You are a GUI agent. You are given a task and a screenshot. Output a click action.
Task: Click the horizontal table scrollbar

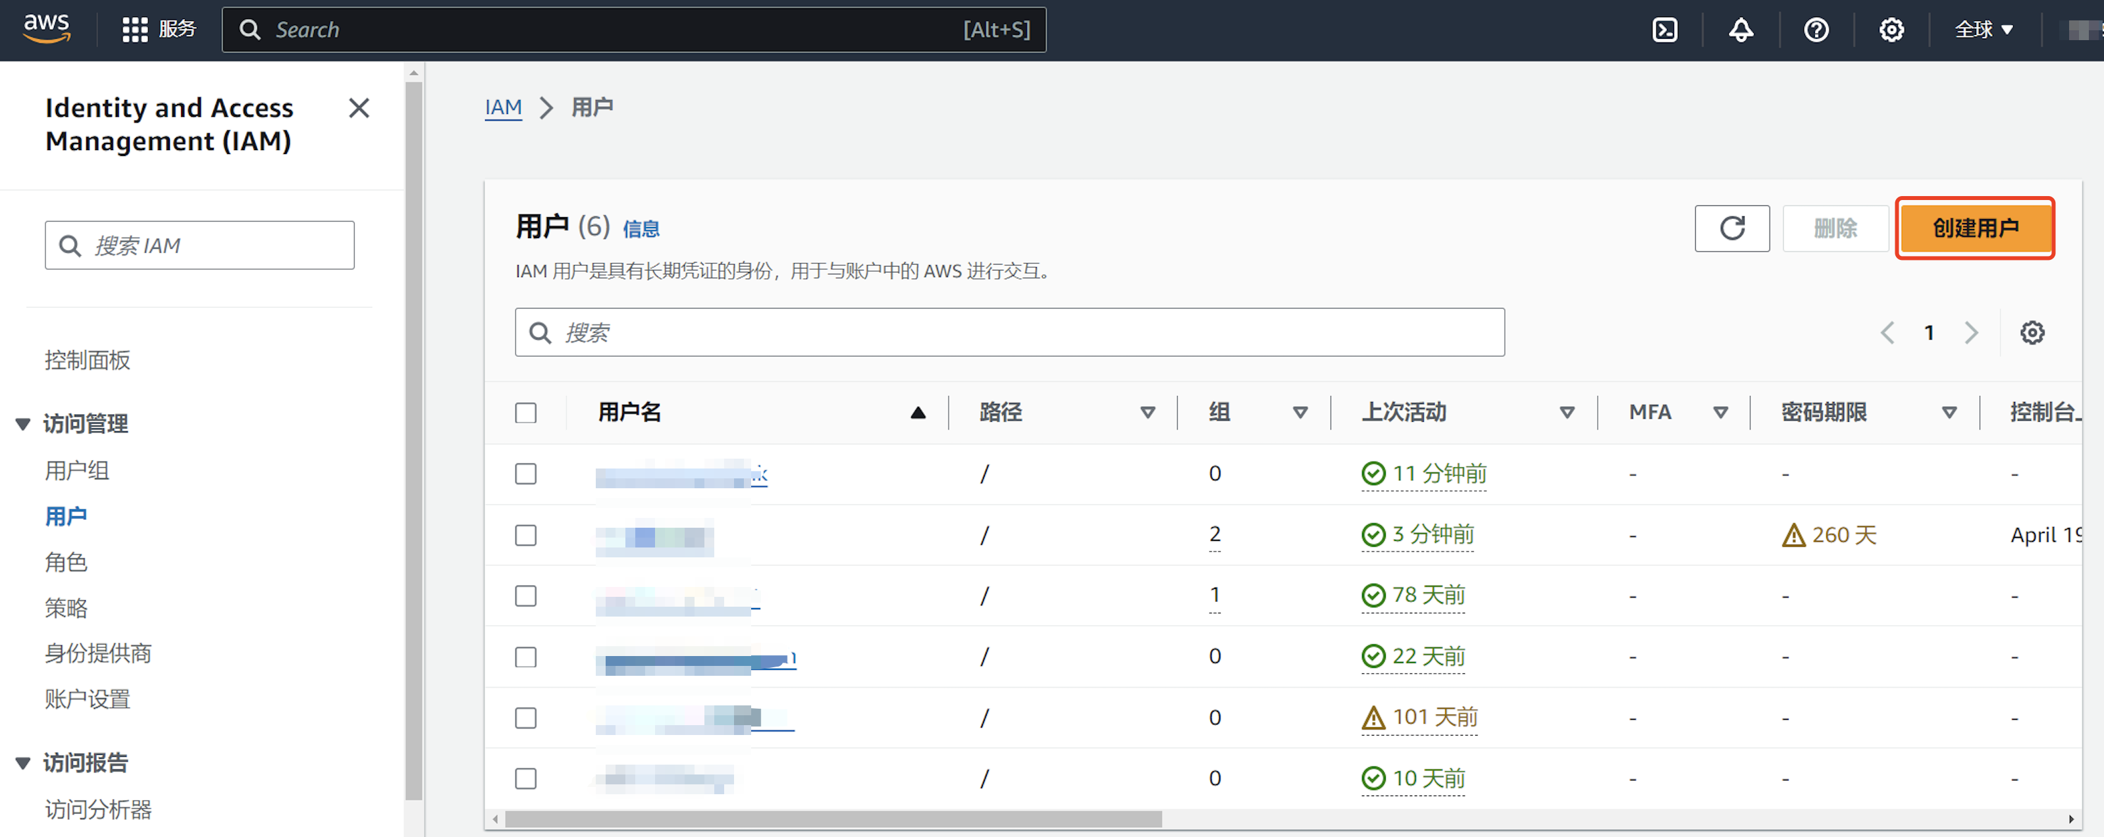(x=833, y=818)
